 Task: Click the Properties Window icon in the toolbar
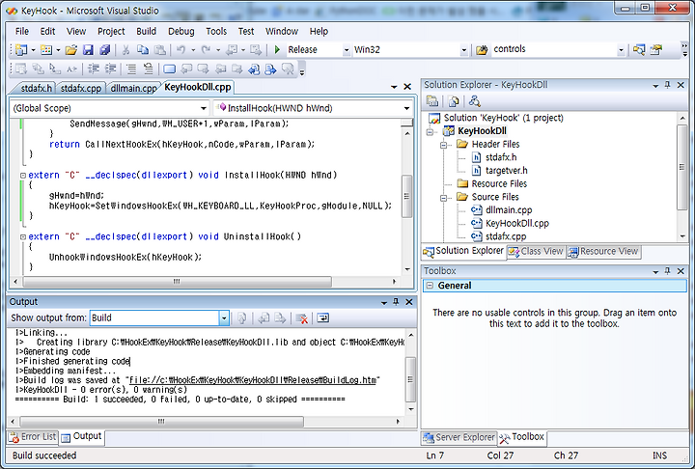656,49
